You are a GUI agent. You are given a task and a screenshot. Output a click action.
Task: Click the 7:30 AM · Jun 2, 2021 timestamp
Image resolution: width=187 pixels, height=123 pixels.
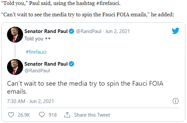30,101
